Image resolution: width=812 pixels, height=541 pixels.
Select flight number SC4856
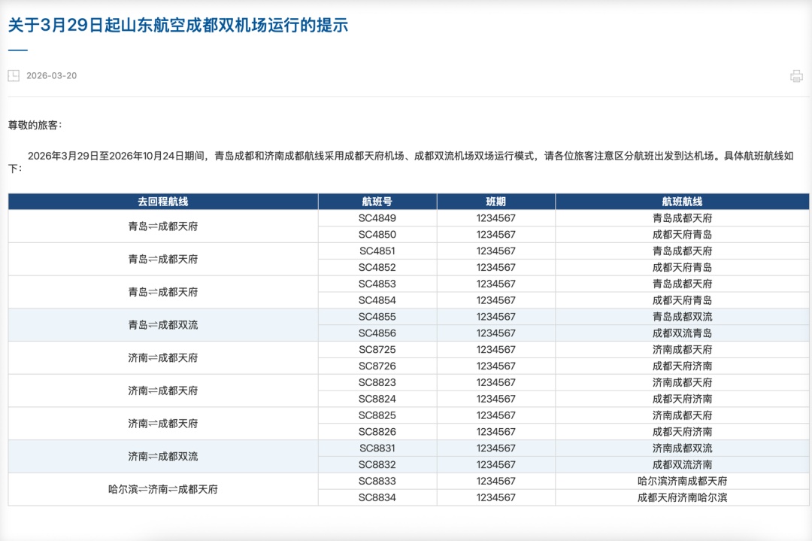(x=377, y=333)
